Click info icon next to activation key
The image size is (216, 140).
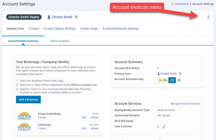(179, 80)
